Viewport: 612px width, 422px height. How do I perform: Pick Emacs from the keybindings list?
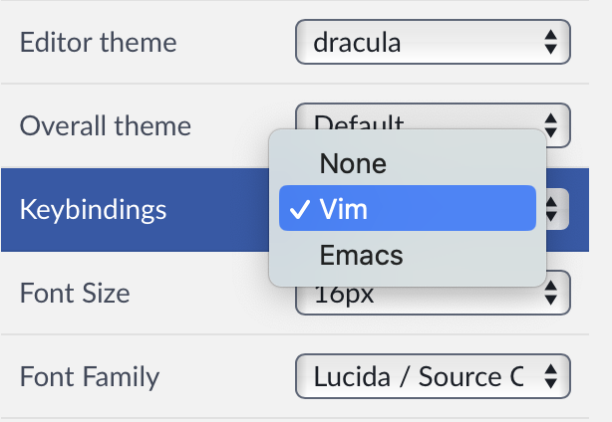[361, 255]
